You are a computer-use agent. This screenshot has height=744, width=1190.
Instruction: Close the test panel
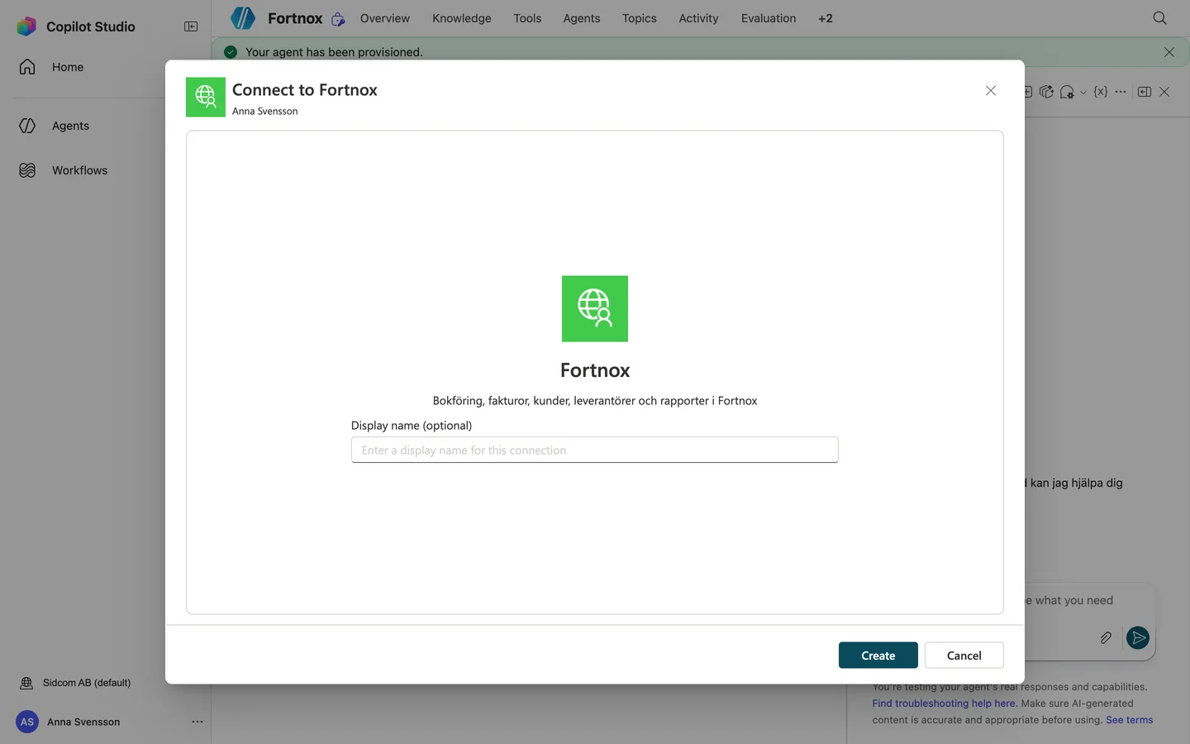[x=1164, y=92]
